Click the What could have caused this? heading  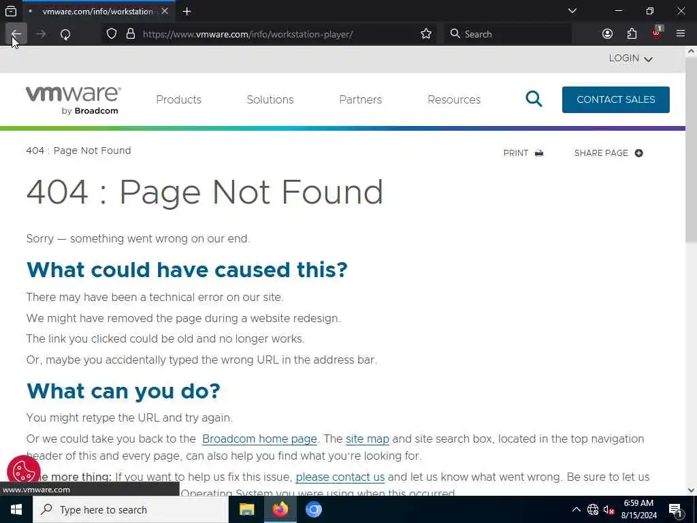tap(187, 270)
